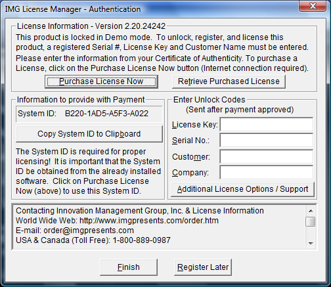The width and height of the screenshot is (331, 287).
Task: Click the Purchase License Now button
Action: 101,81
